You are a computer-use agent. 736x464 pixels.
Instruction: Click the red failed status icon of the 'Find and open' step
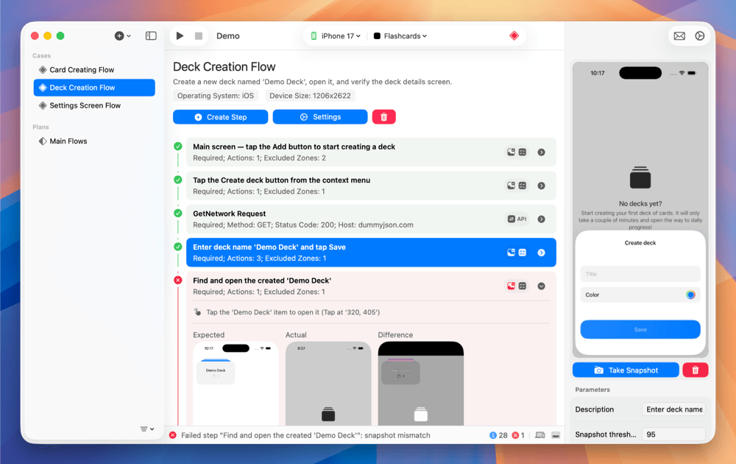[178, 281]
